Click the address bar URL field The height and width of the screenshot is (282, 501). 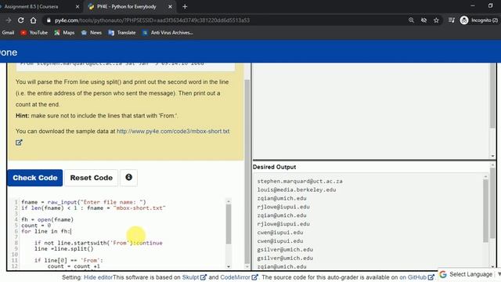pyautogui.click(x=224, y=20)
